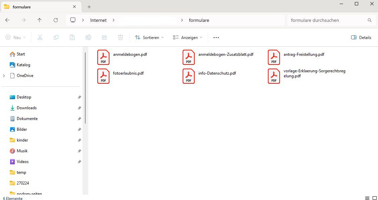This screenshot has height=200, width=378.
Task: Click the anmeldebogen.pdf file name
Action: pyautogui.click(x=130, y=54)
